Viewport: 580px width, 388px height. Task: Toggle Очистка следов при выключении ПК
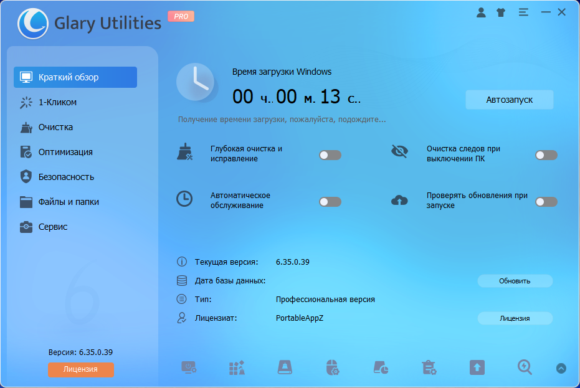pos(546,155)
